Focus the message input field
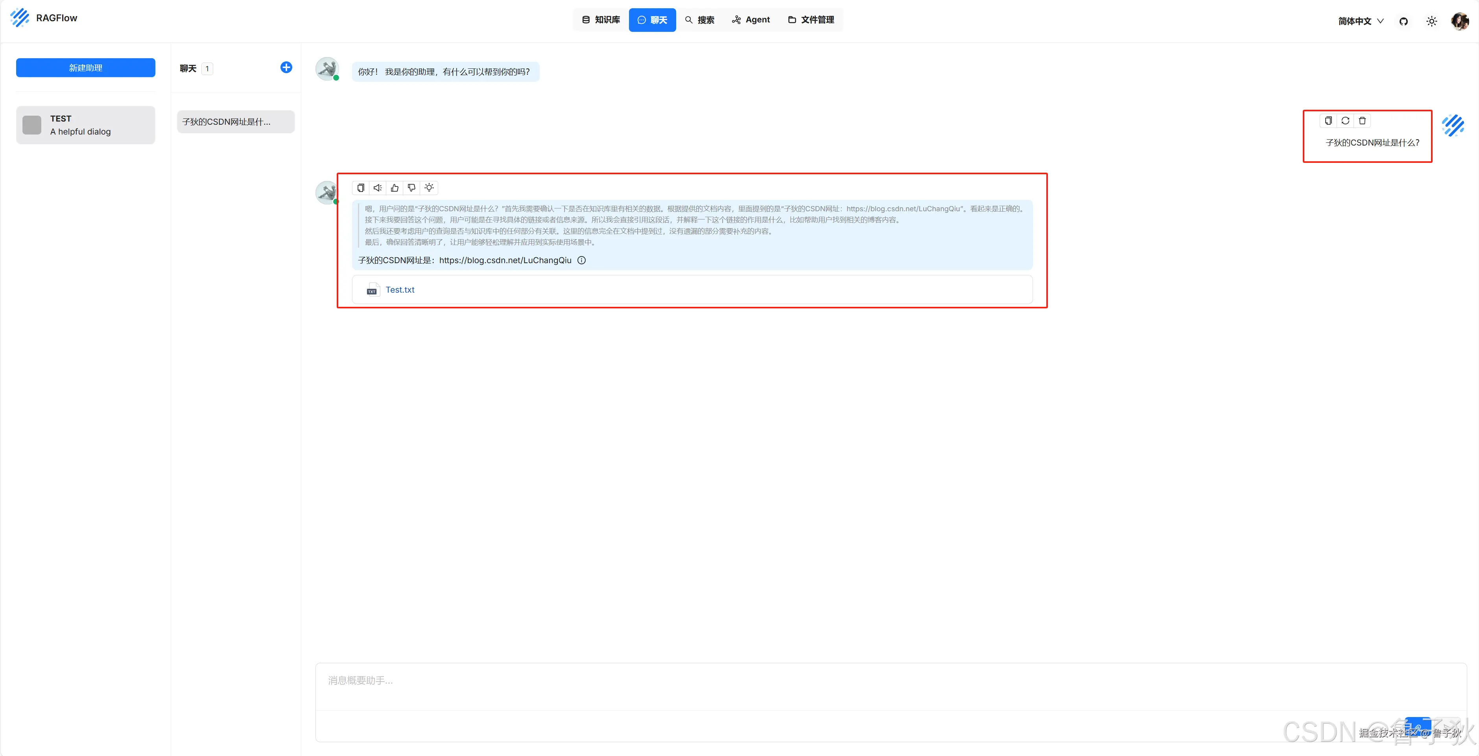 [x=890, y=686]
